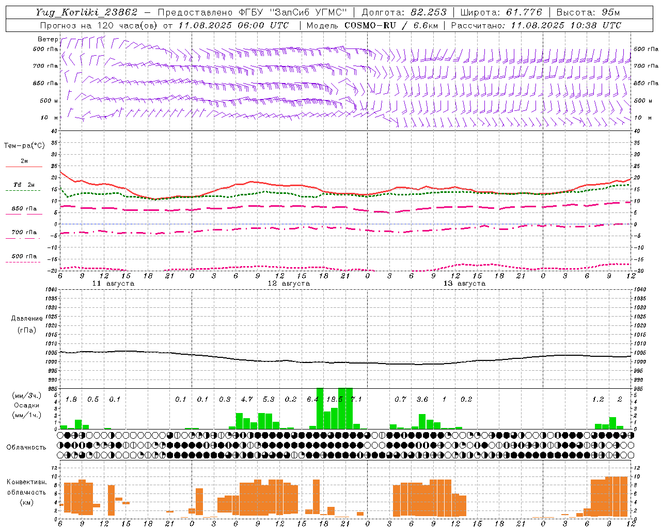
Task: Click the Осадки precipitation label
Action: click(x=27, y=405)
